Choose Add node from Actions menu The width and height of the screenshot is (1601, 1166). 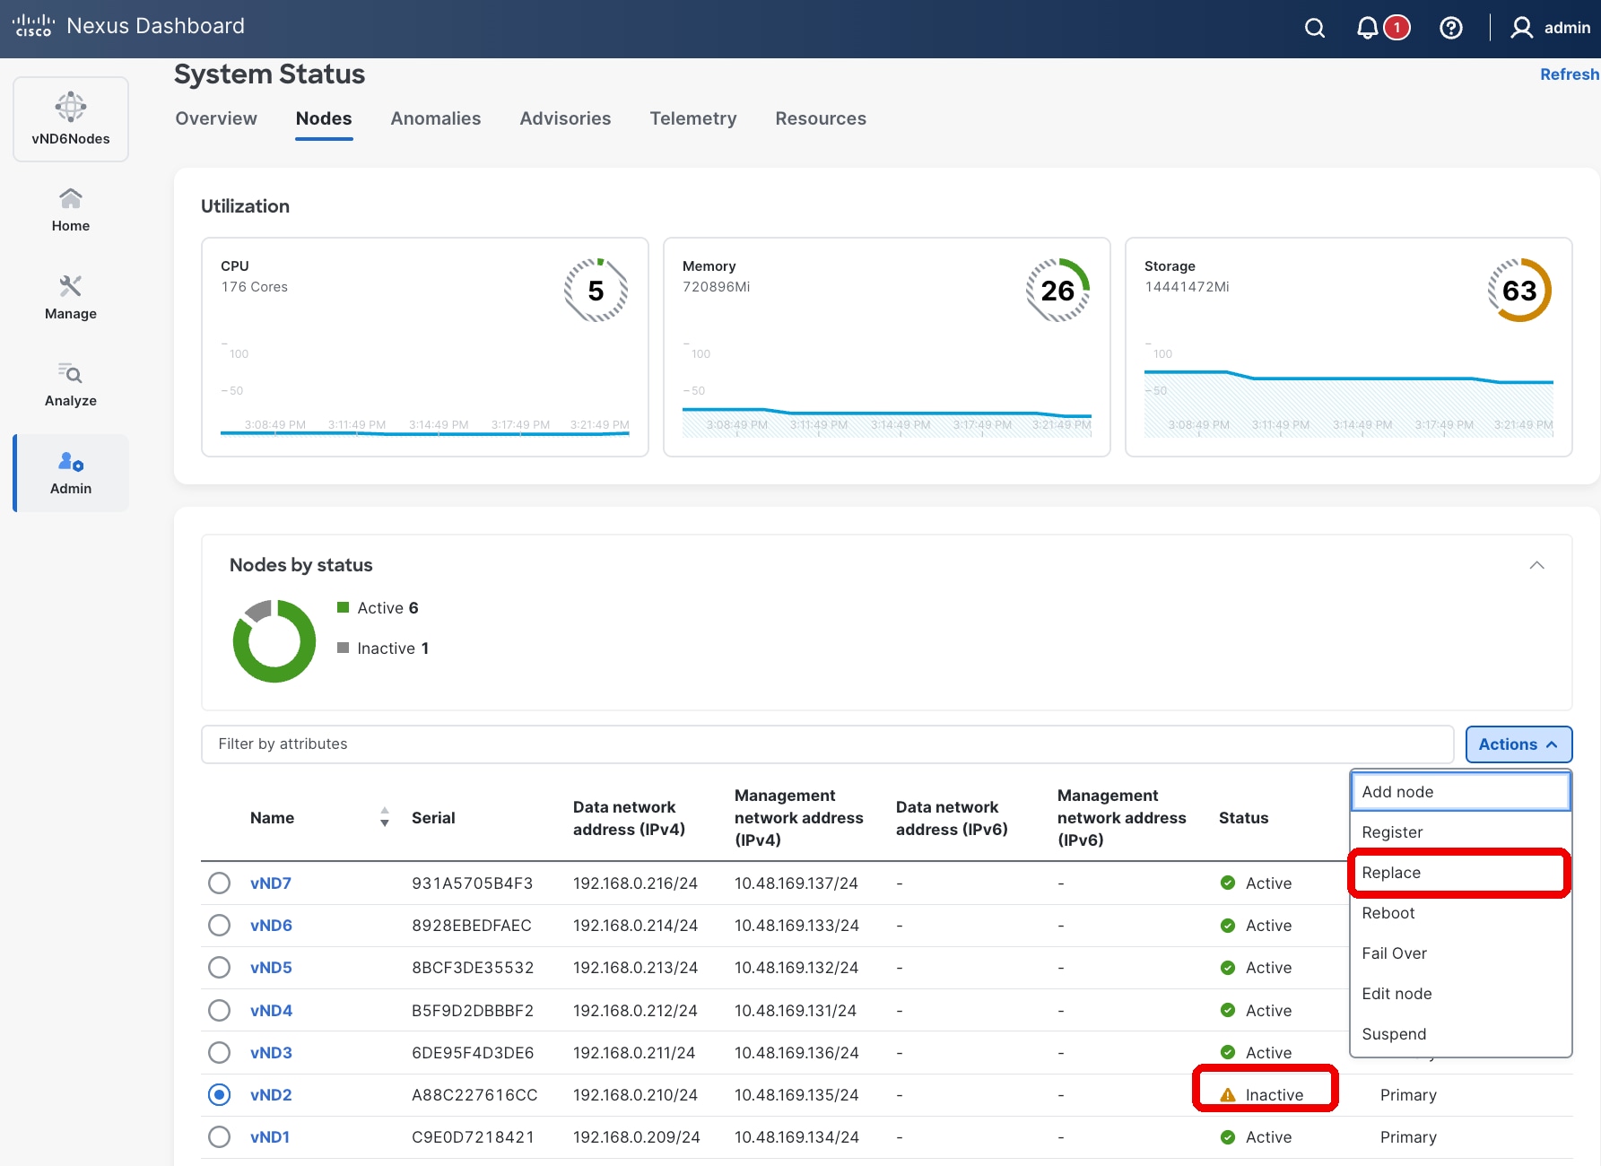(1460, 792)
